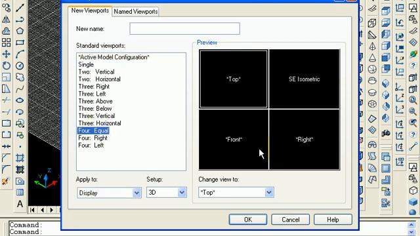Select the Multiline Text A tool
The height and width of the screenshot is (236, 420).
coord(20,204)
